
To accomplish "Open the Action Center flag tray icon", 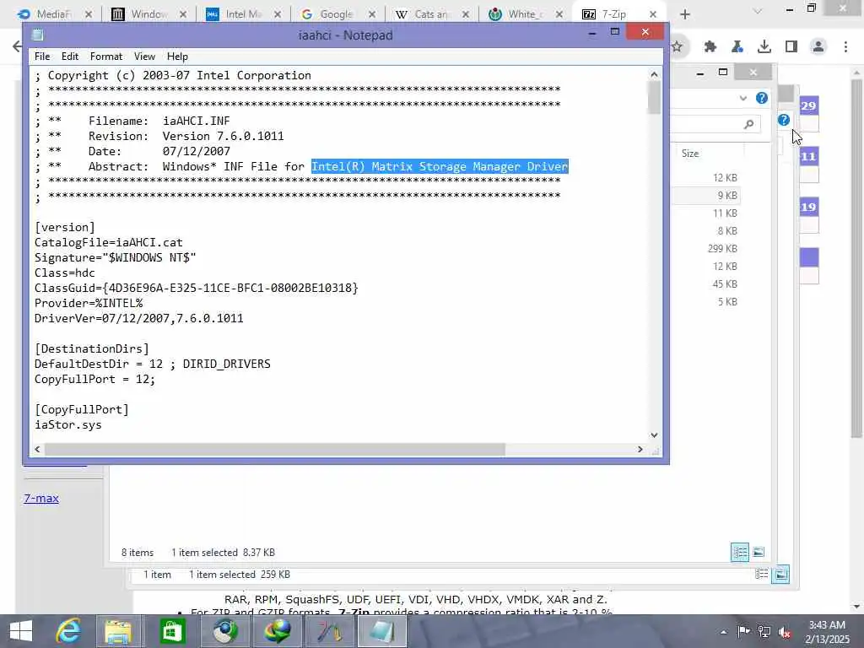I will [743, 631].
